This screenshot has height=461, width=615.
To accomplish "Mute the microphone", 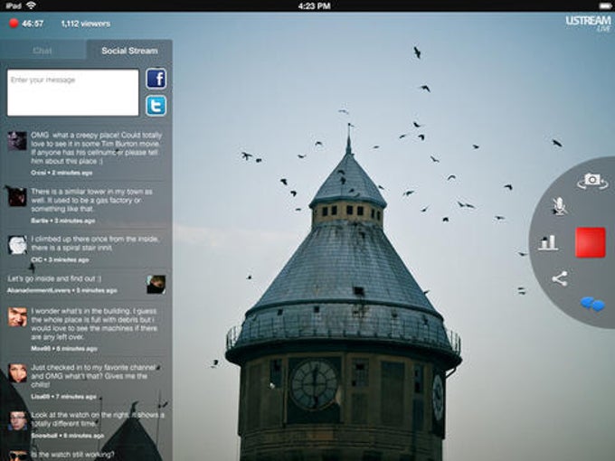I will [x=559, y=206].
